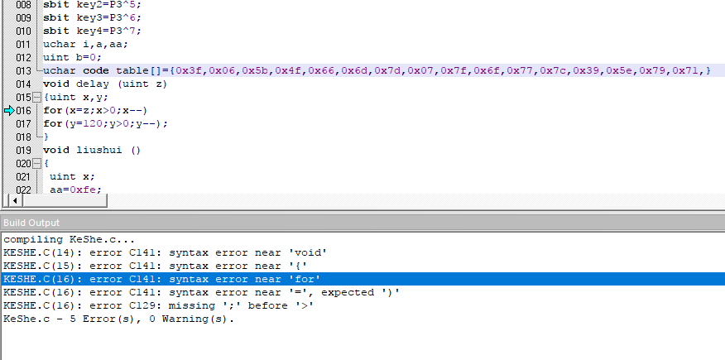
Task: Click the Build Output panel title
Action: pyautogui.click(x=31, y=223)
